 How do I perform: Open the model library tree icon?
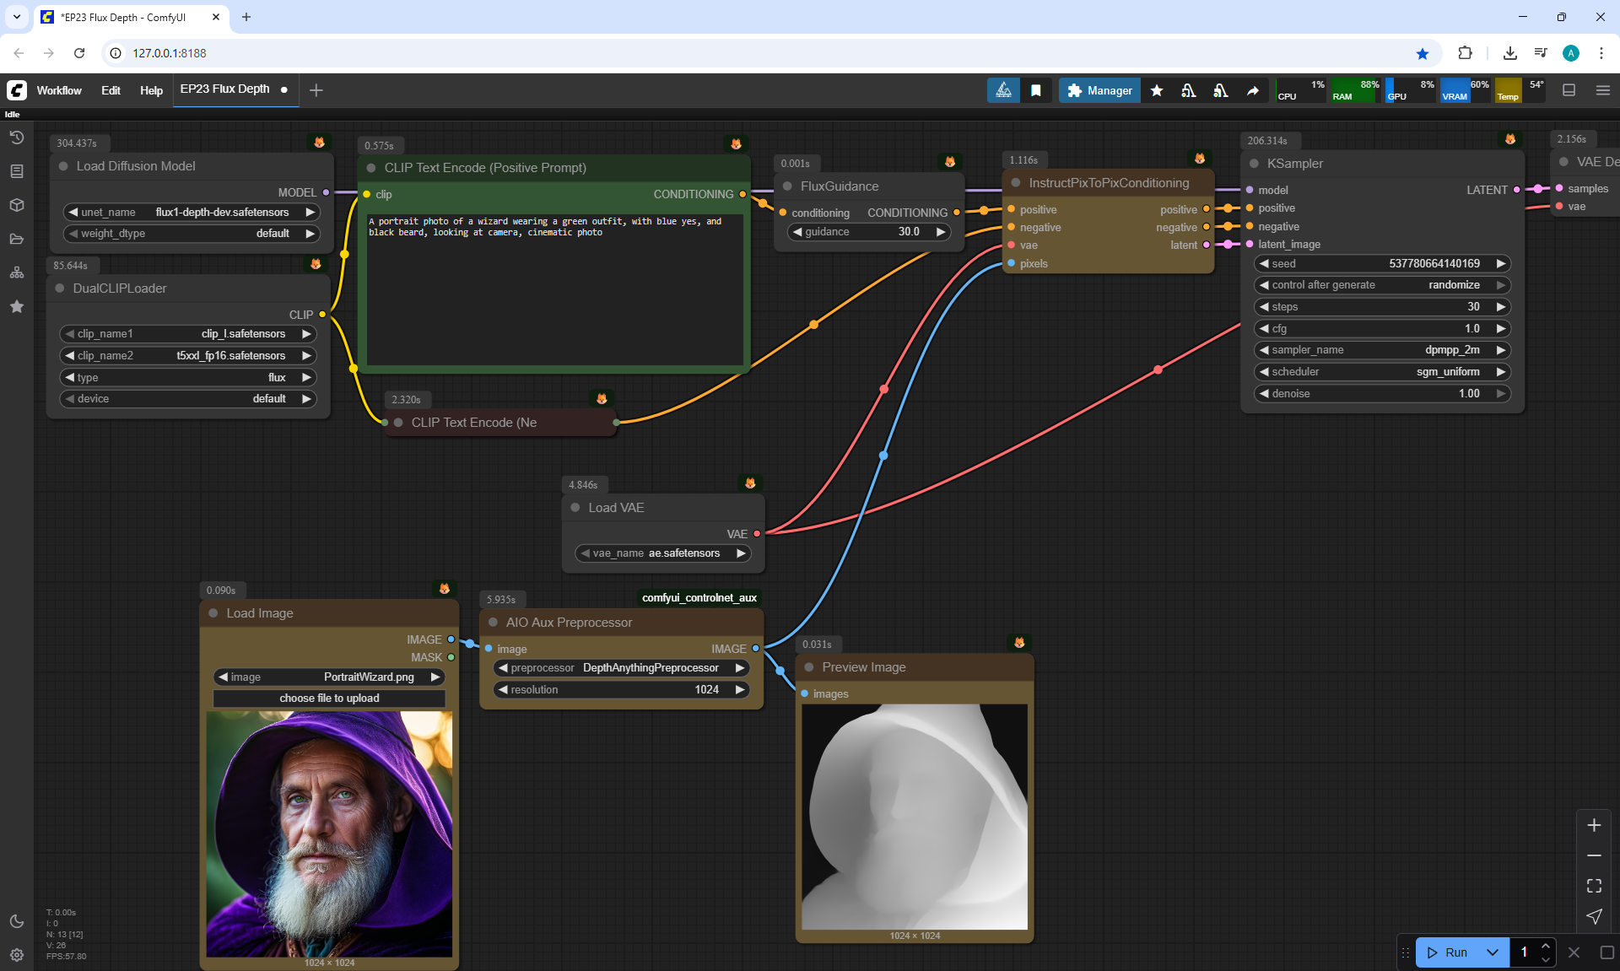point(17,272)
